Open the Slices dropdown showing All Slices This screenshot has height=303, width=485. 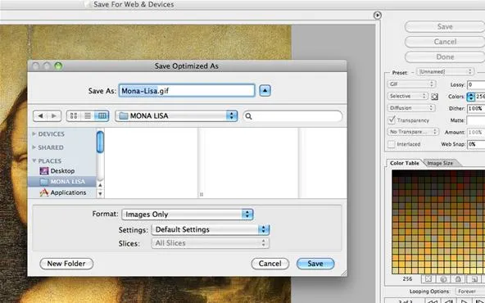click(211, 243)
